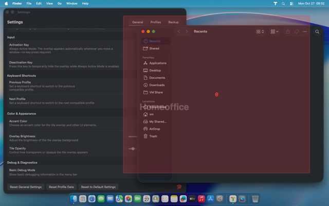Click the Accent Color setting row

pos(72,123)
